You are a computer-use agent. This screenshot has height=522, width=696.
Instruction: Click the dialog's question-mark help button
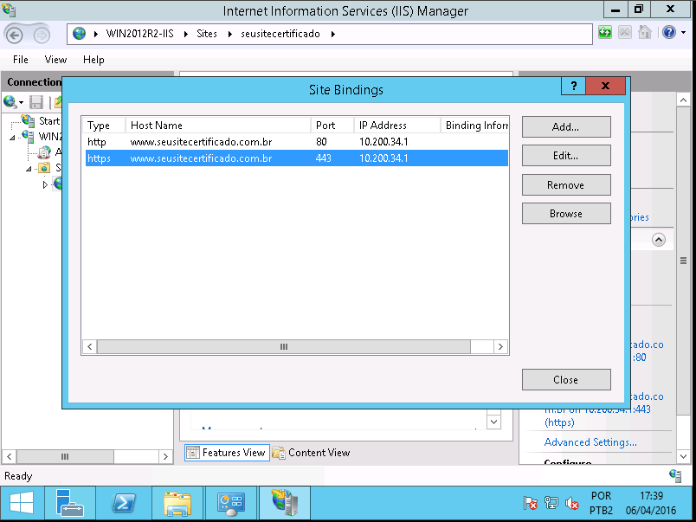click(x=573, y=86)
